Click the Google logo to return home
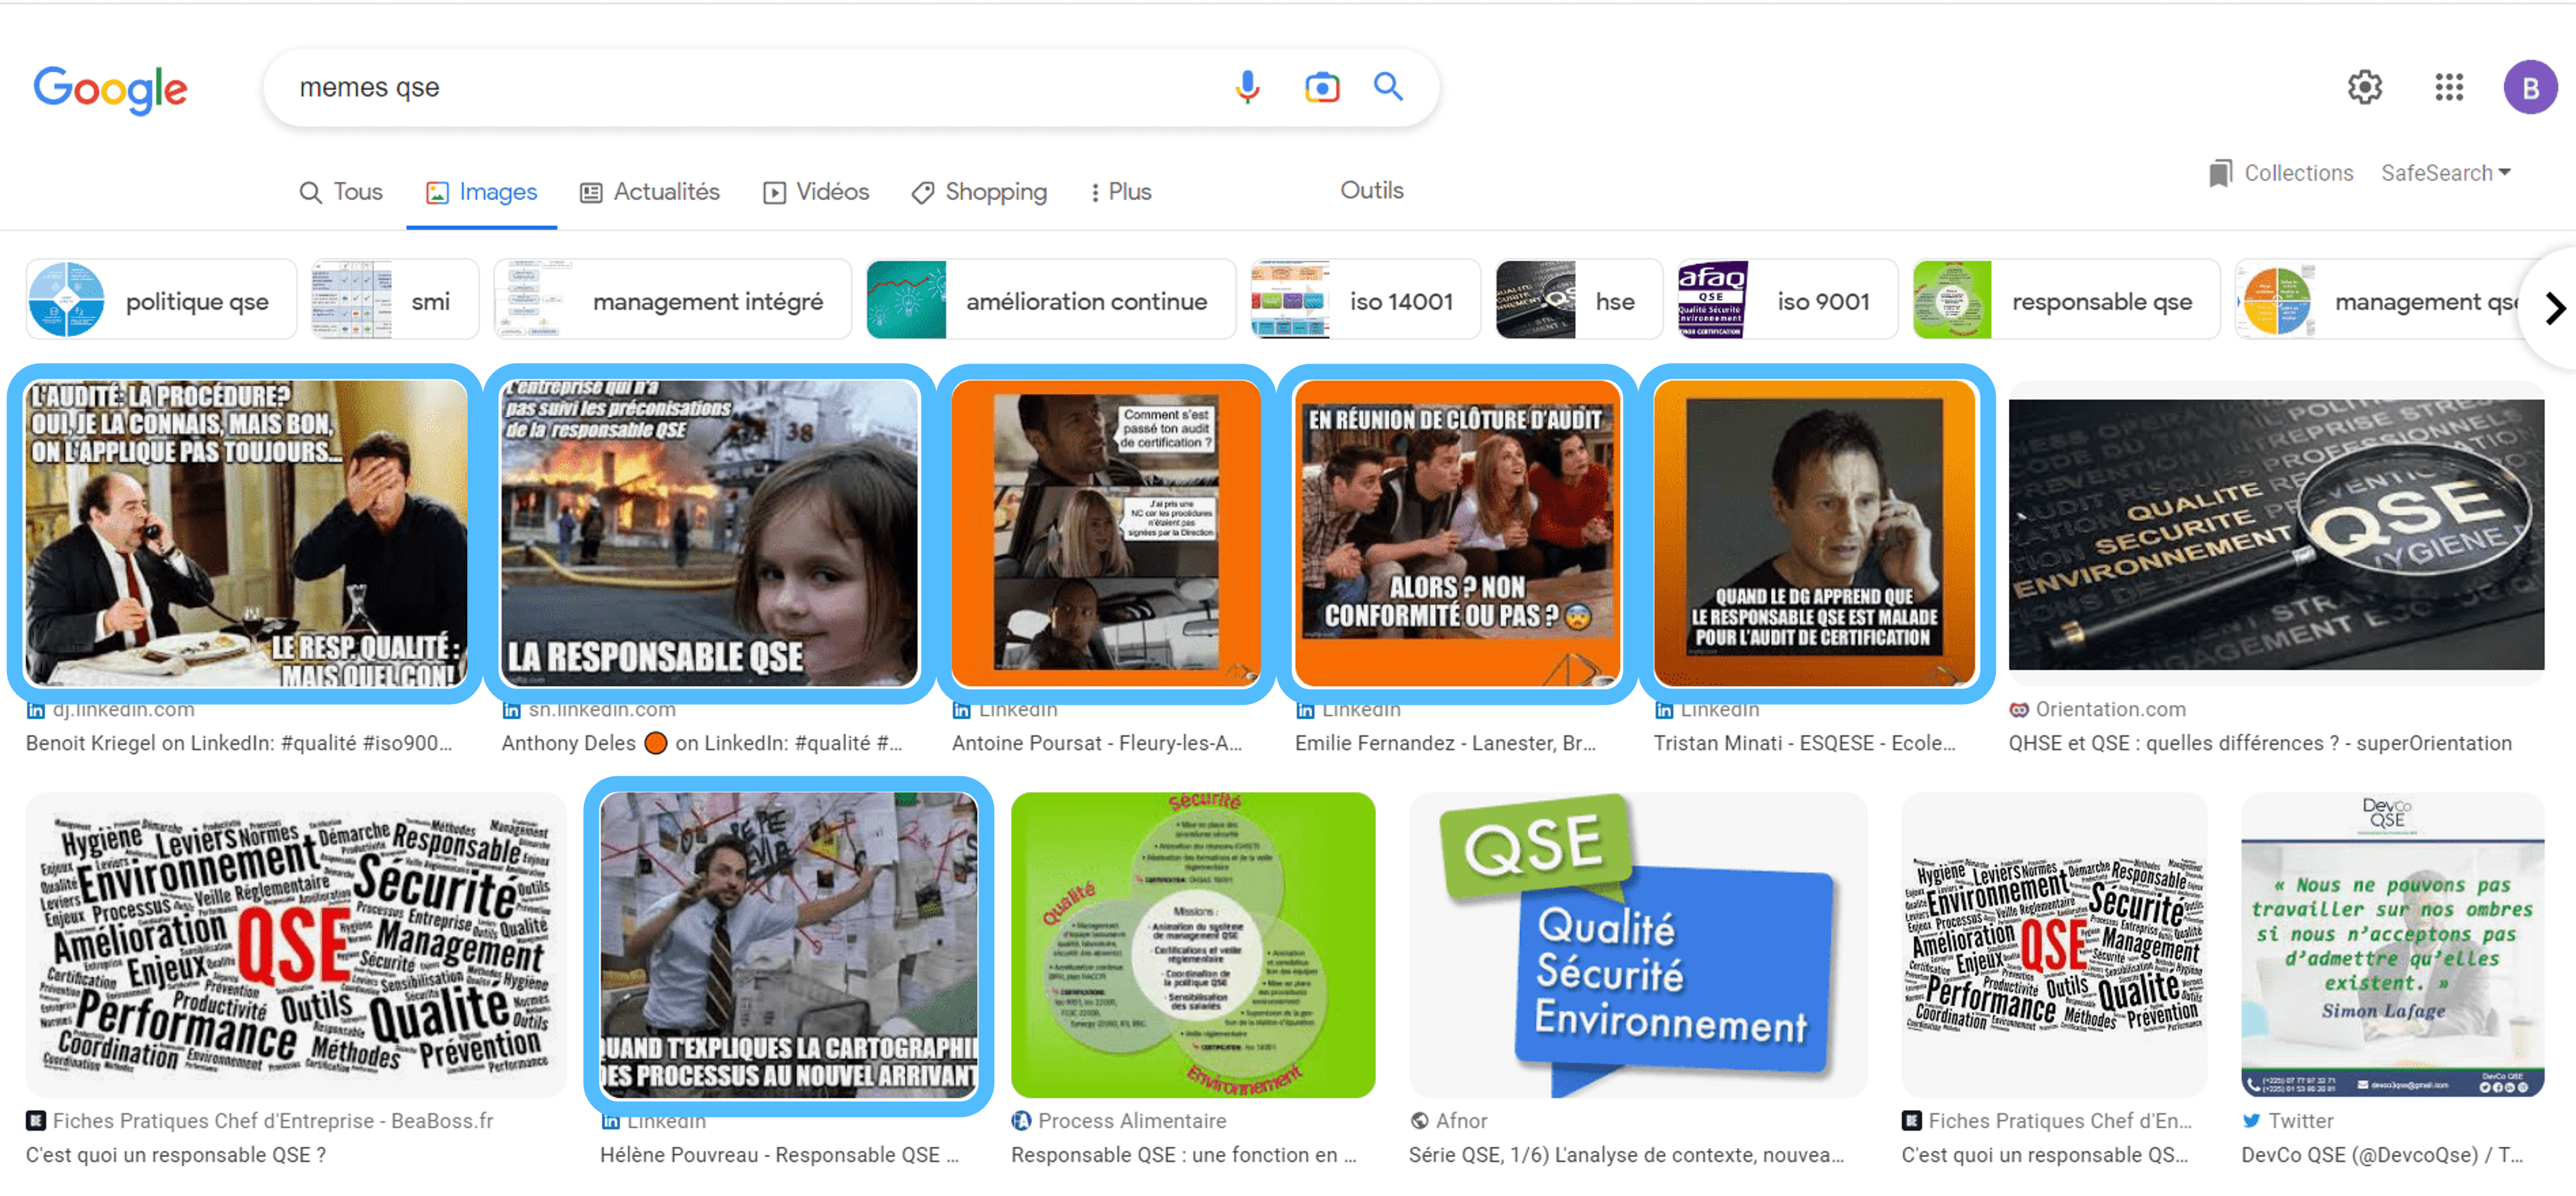This screenshot has height=1196, width=2576. coord(110,90)
